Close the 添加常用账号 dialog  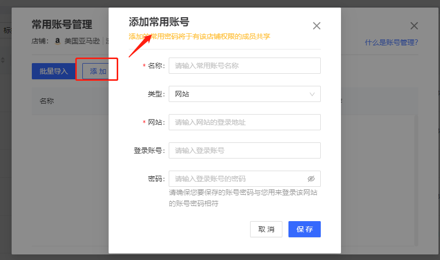click(317, 26)
